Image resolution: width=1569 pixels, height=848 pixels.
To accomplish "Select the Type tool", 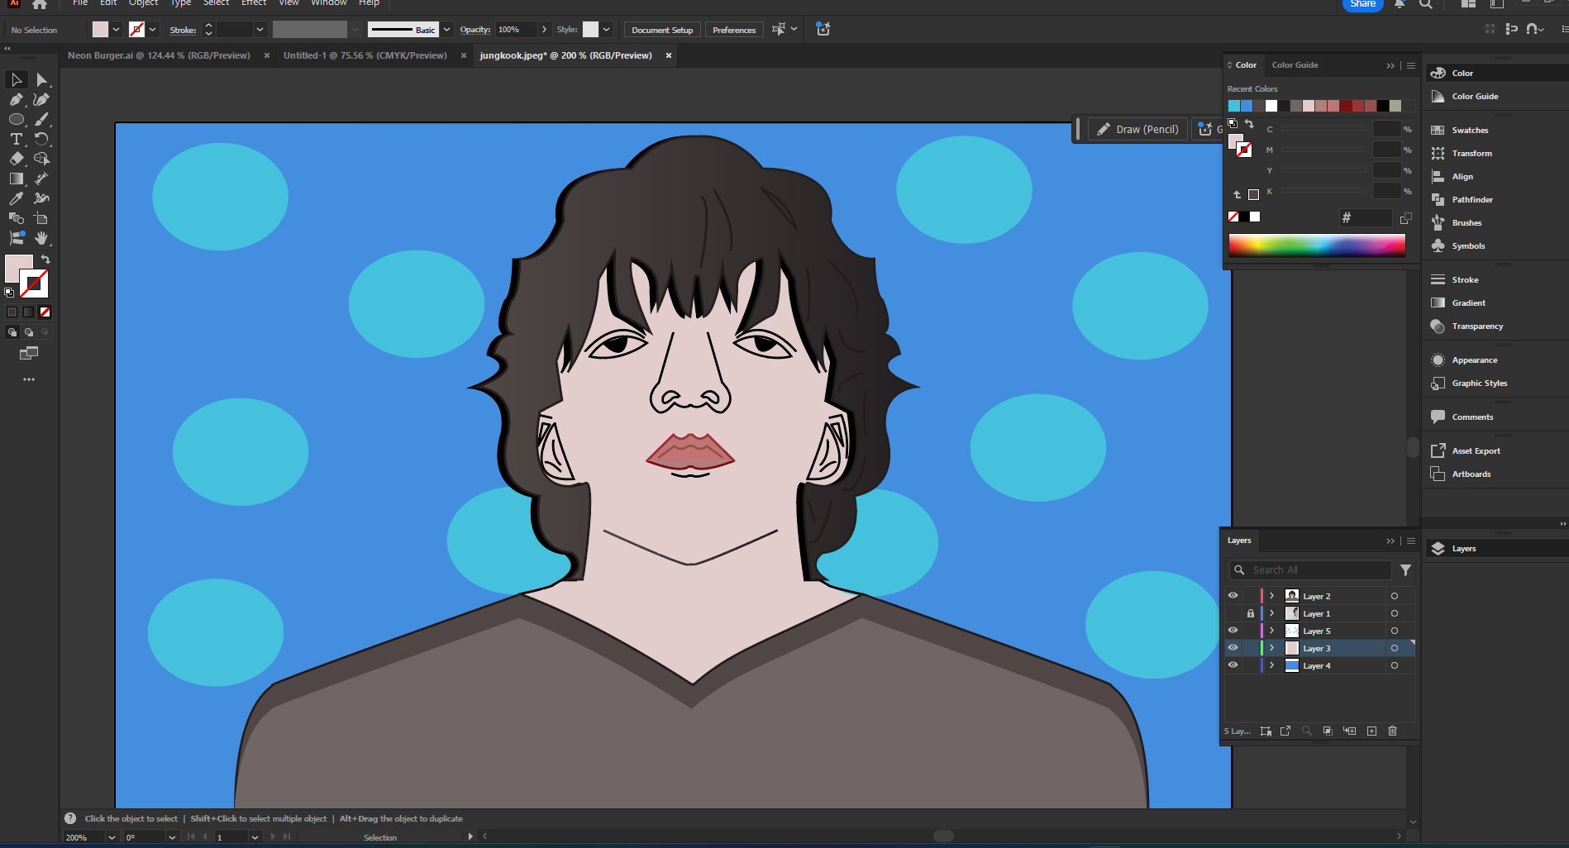I will tap(17, 140).
